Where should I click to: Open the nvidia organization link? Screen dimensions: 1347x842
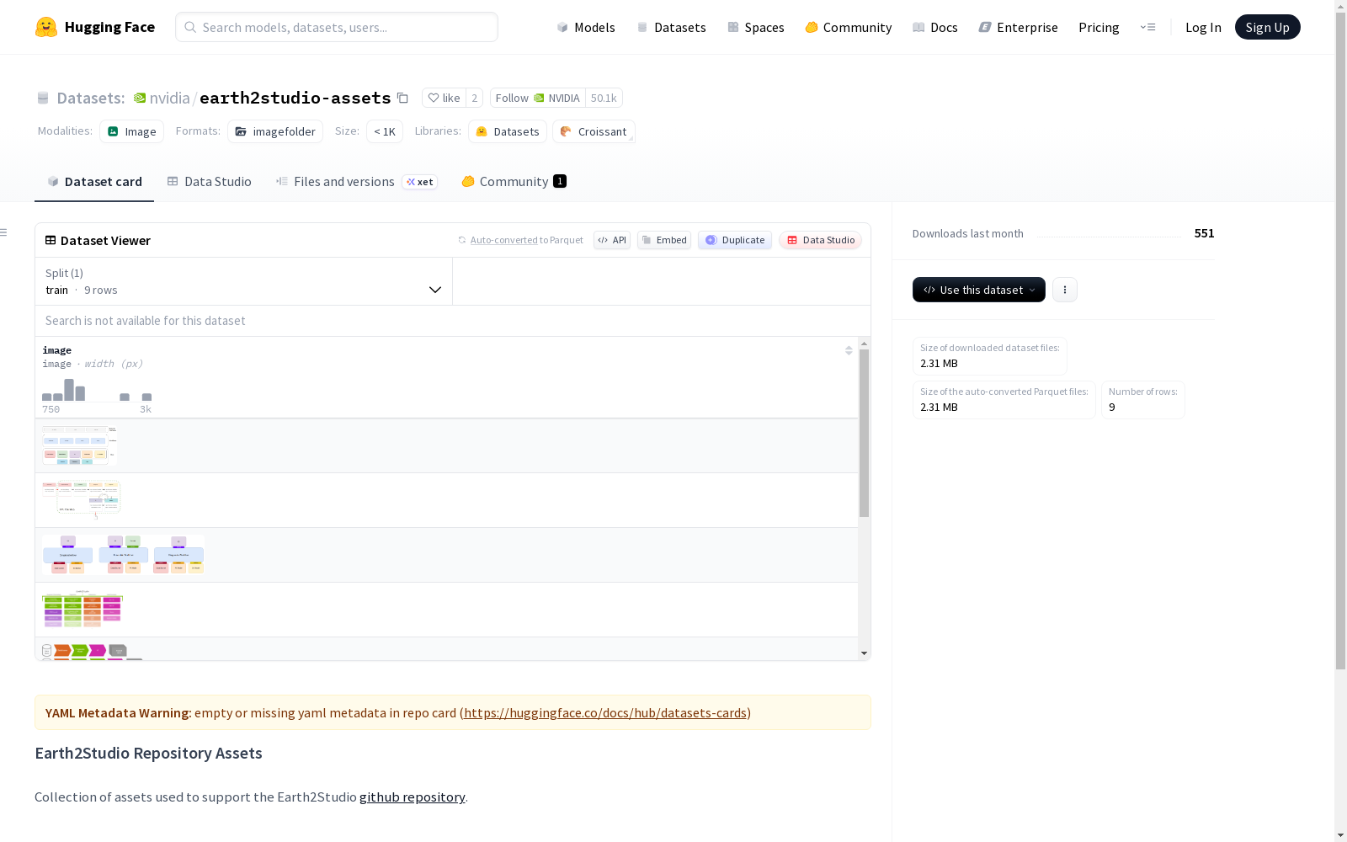pos(170,98)
